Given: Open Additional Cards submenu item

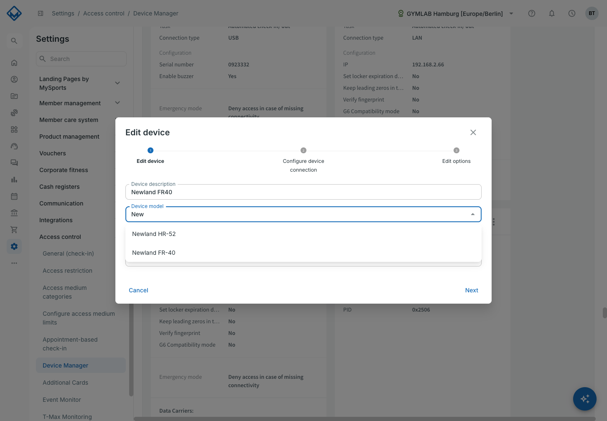Looking at the screenshot, I should coord(65,383).
